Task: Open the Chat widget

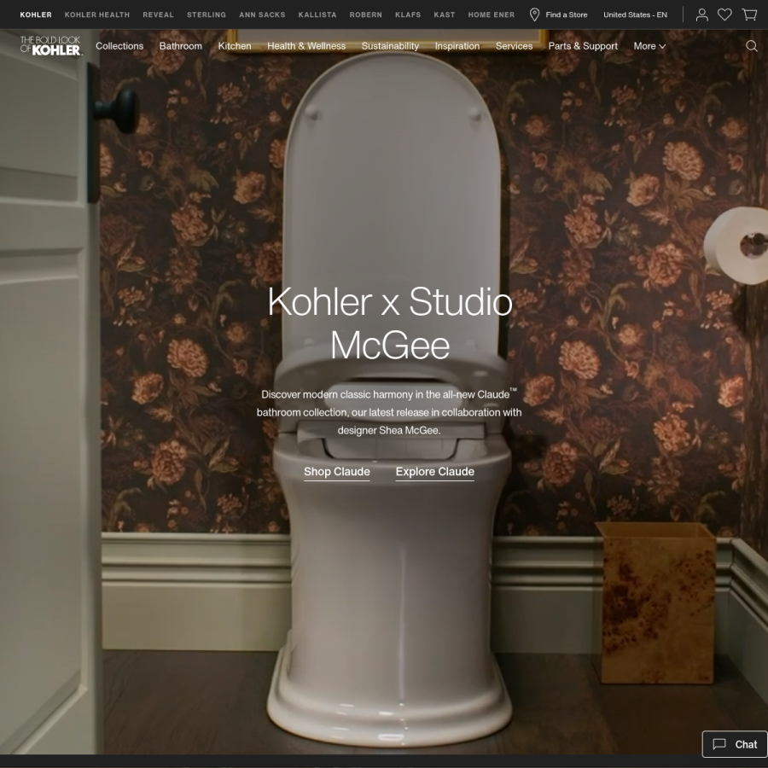Action: tap(735, 744)
